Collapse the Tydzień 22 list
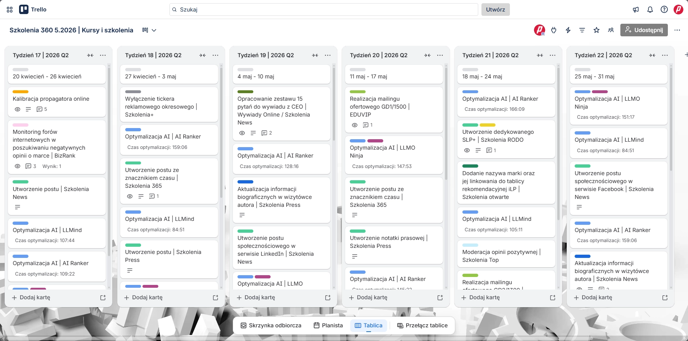This screenshot has width=688, height=341. point(652,55)
